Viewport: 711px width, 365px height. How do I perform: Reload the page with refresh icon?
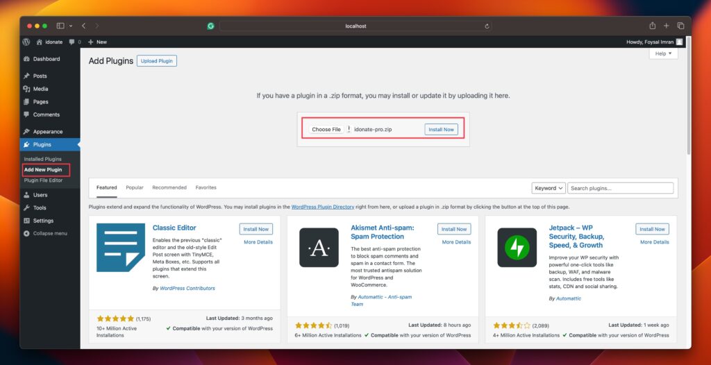coord(487,26)
